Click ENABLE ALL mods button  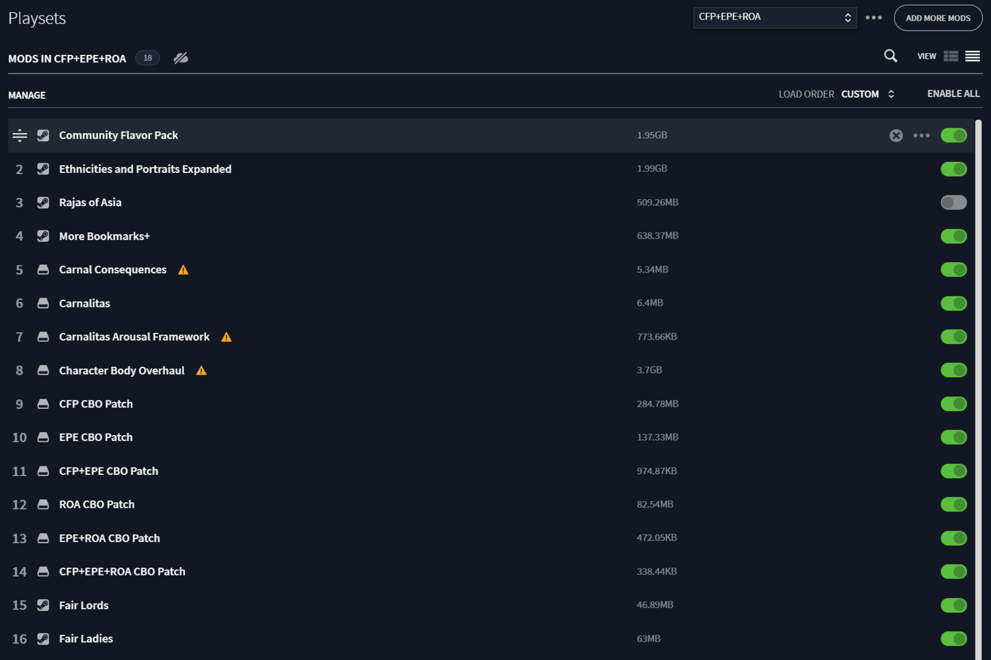[953, 94]
